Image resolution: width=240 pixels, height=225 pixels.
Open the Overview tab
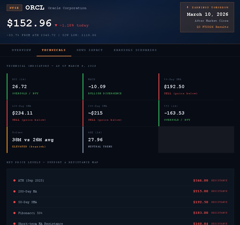[21, 50]
